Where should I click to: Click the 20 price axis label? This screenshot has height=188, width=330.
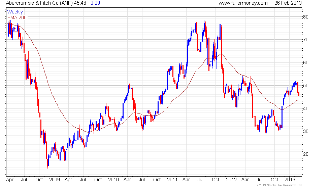[306, 154]
